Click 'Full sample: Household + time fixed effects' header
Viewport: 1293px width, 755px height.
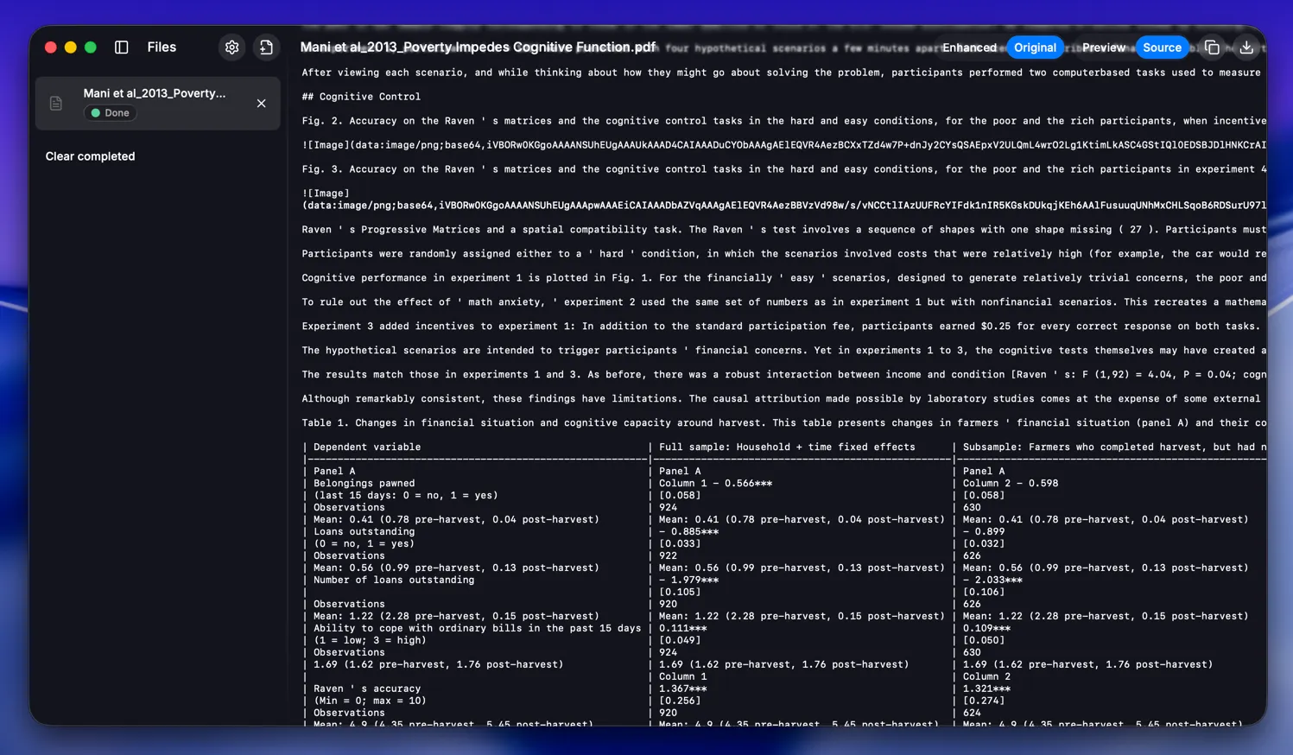coord(787,447)
